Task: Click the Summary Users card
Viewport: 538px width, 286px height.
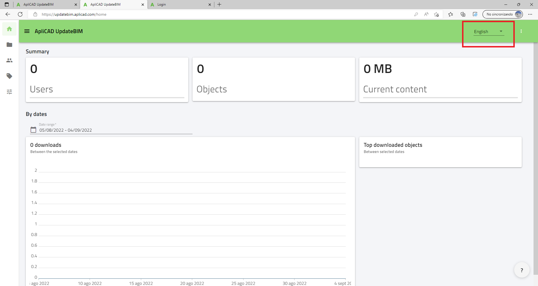Action: [107, 79]
